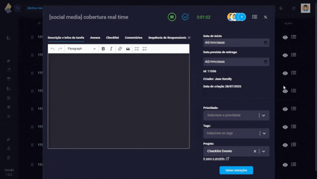
Task: Expand the Tags selection dropdown
Action: pyautogui.click(x=264, y=133)
